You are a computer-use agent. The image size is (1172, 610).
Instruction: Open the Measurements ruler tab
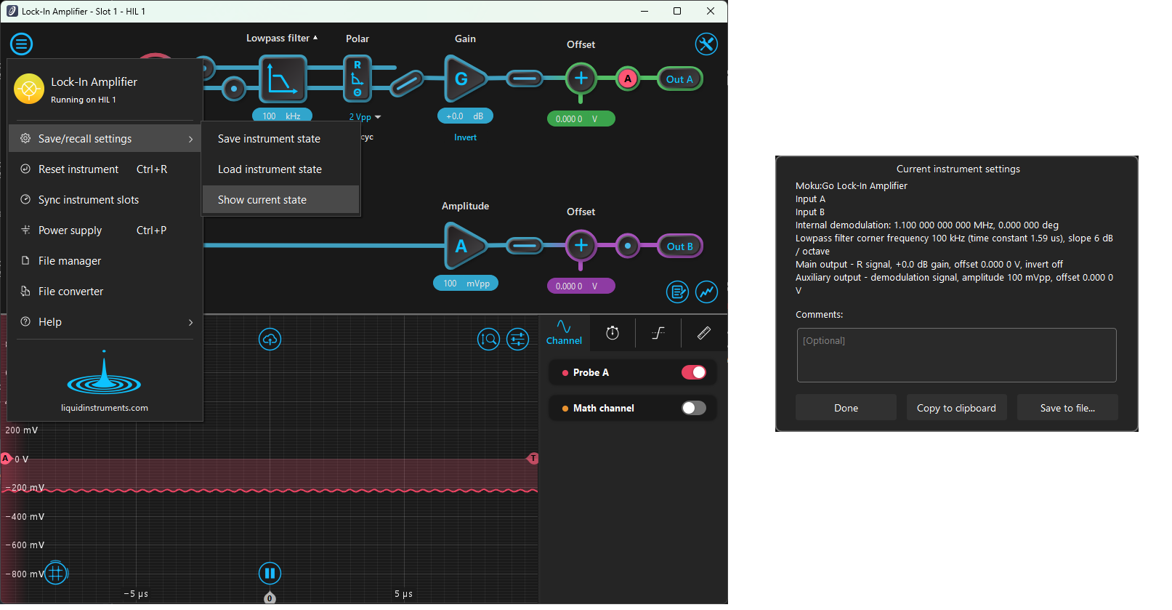(704, 333)
